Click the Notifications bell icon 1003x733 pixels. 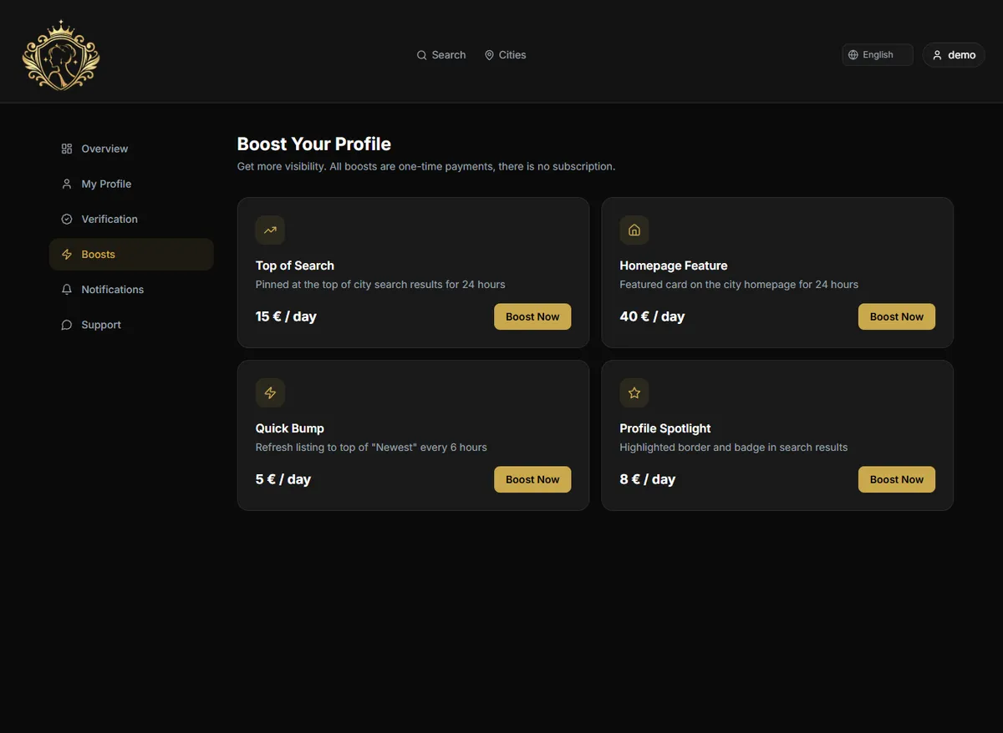pos(67,290)
